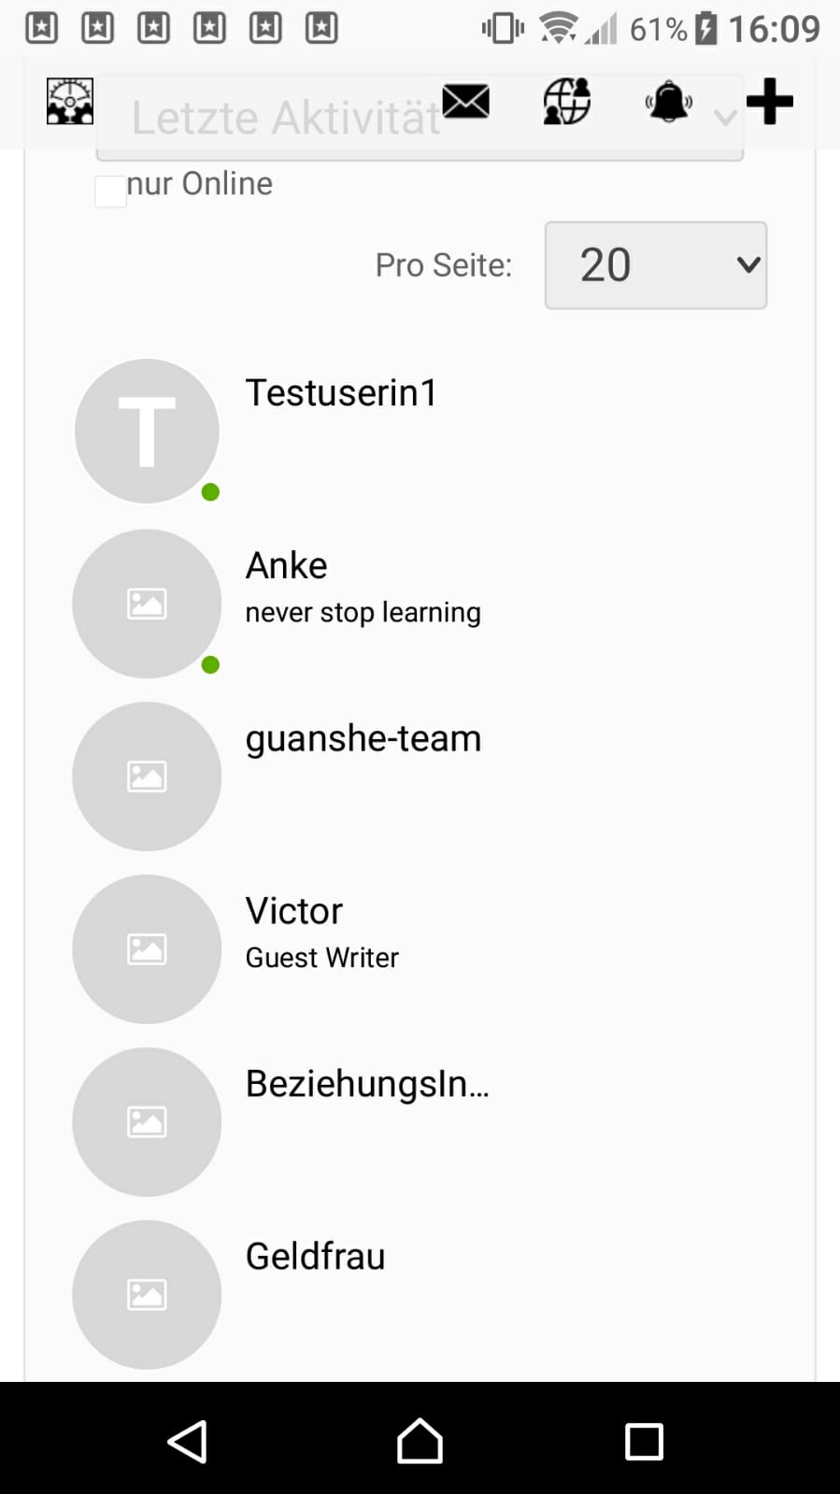Tap Testuserin1's 'T' avatar

coord(147,431)
